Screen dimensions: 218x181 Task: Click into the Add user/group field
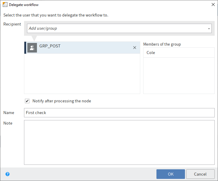pos(119,28)
